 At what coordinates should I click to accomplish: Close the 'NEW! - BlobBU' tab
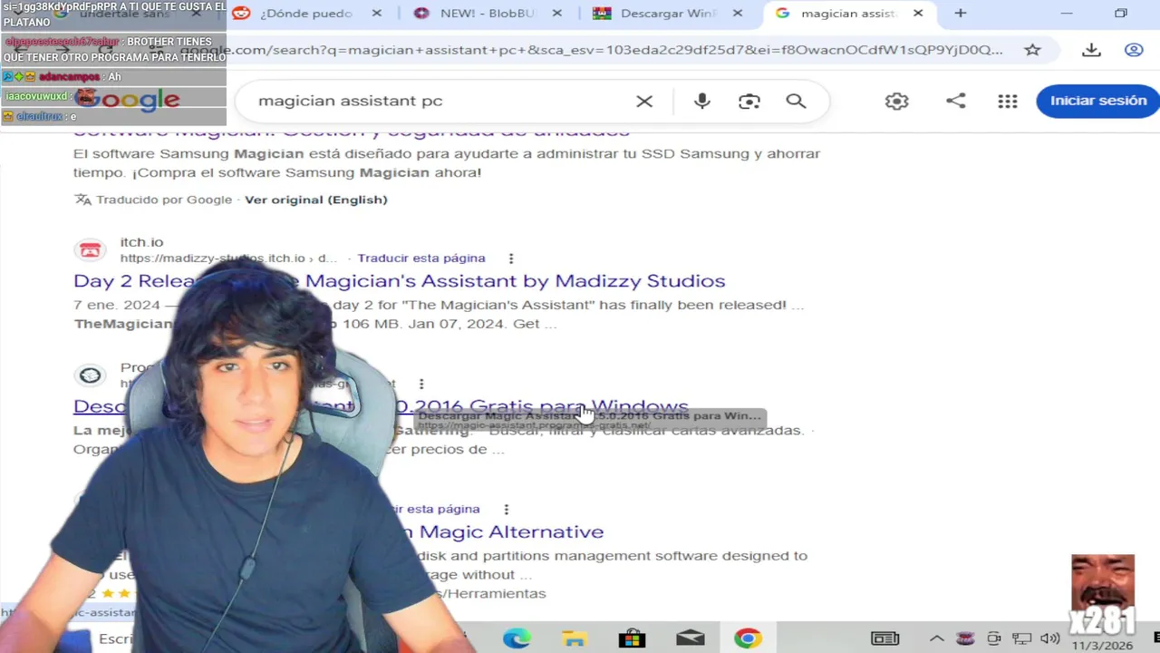[x=557, y=14]
